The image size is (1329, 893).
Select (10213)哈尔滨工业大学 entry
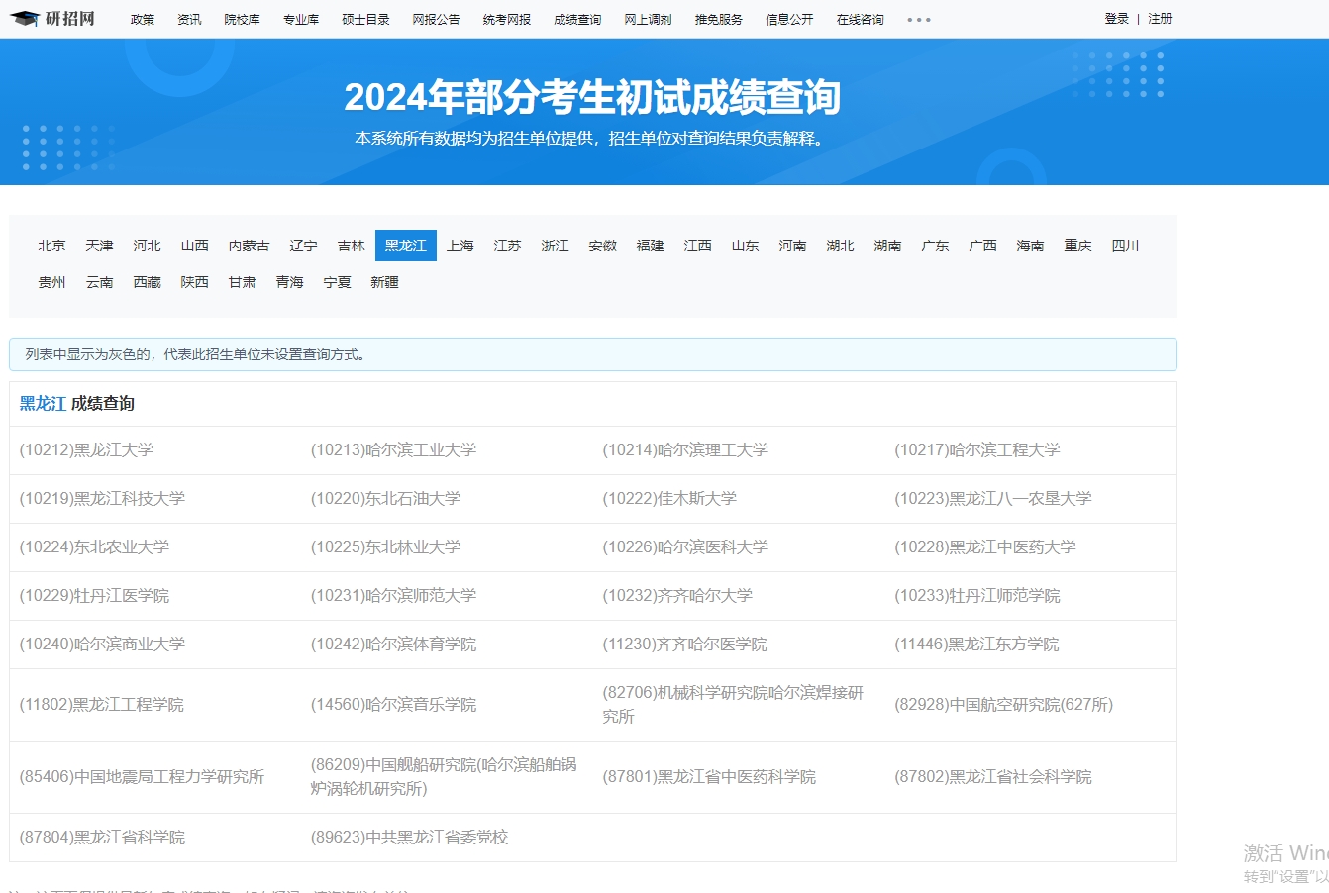(394, 450)
